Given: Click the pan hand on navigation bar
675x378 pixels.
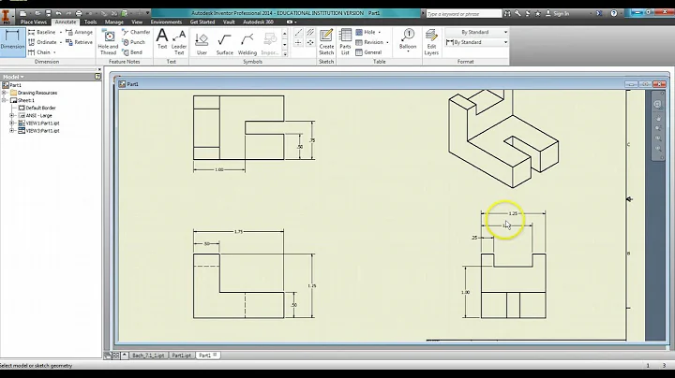Looking at the screenshot, I should [658, 118].
